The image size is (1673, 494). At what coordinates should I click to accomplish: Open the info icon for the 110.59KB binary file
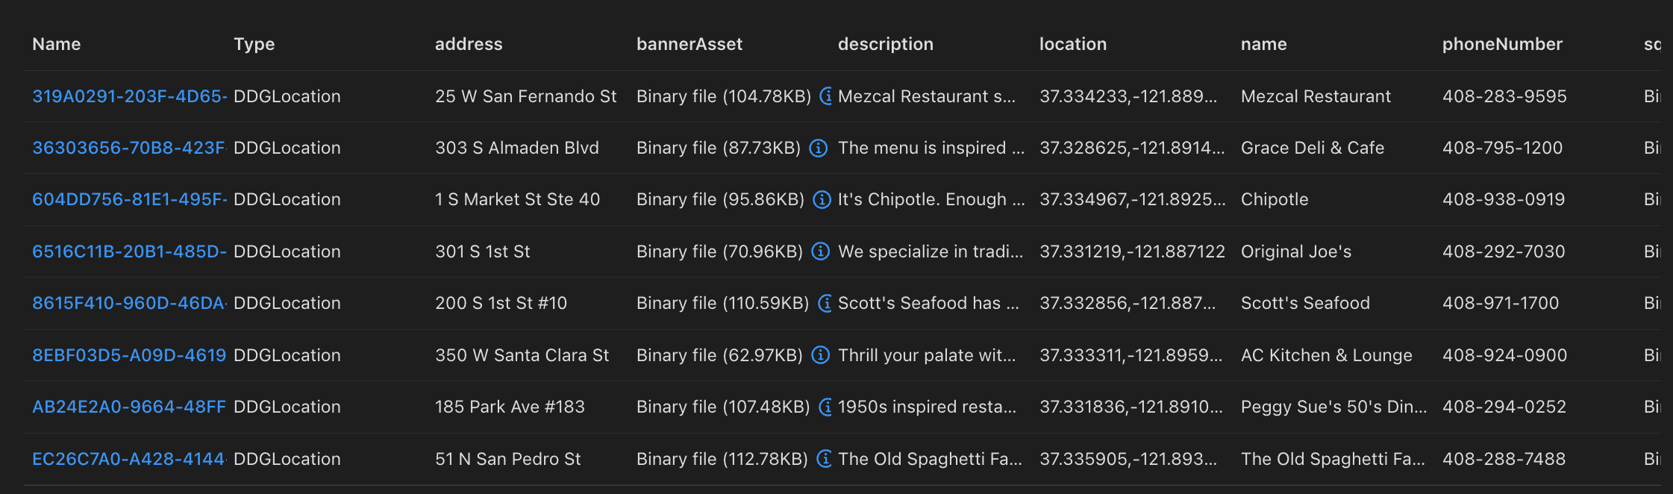(x=825, y=303)
